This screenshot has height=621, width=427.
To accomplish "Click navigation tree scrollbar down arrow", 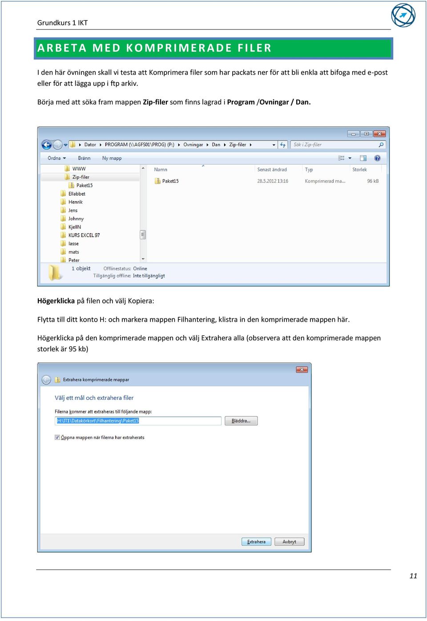I will [143, 259].
